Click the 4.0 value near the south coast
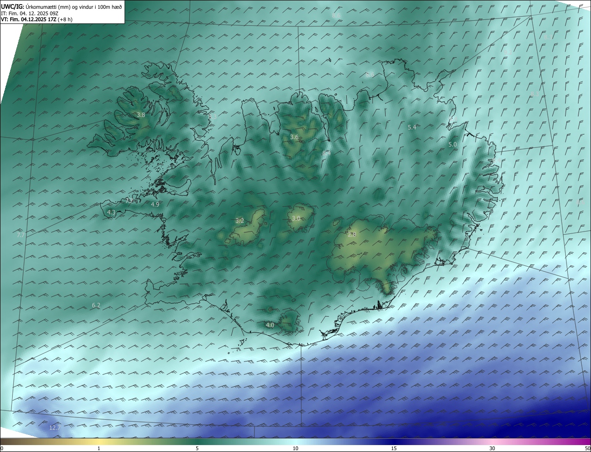This screenshot has width=591, height=452. tap(270, 325)
